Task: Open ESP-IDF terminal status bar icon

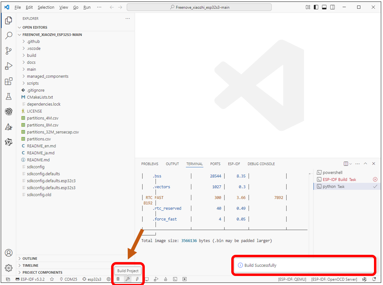Action: (175, 279)
